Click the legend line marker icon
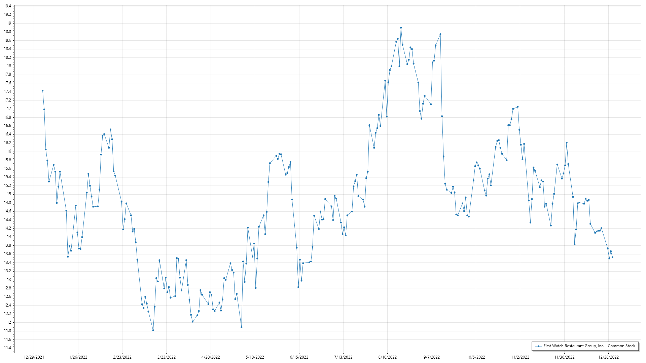Viewport: 646px width, 363px height. point(539,346)
